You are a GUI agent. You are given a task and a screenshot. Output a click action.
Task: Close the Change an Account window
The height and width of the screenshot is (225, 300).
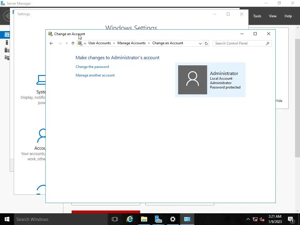(x=268, y=34)
